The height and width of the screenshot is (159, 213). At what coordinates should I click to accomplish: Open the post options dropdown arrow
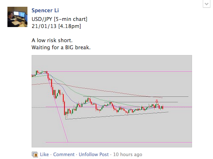click(x=206, y=4)
